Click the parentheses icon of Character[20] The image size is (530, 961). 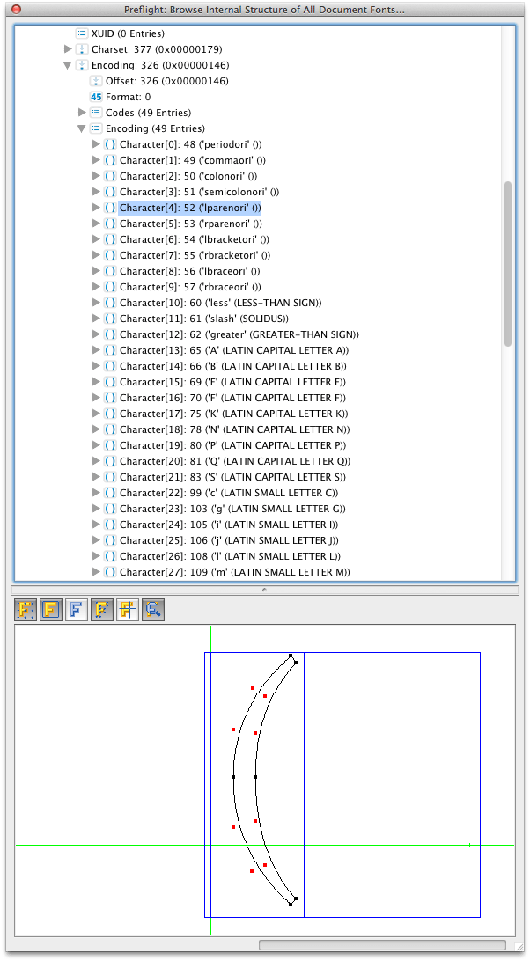tap(110, 461)
